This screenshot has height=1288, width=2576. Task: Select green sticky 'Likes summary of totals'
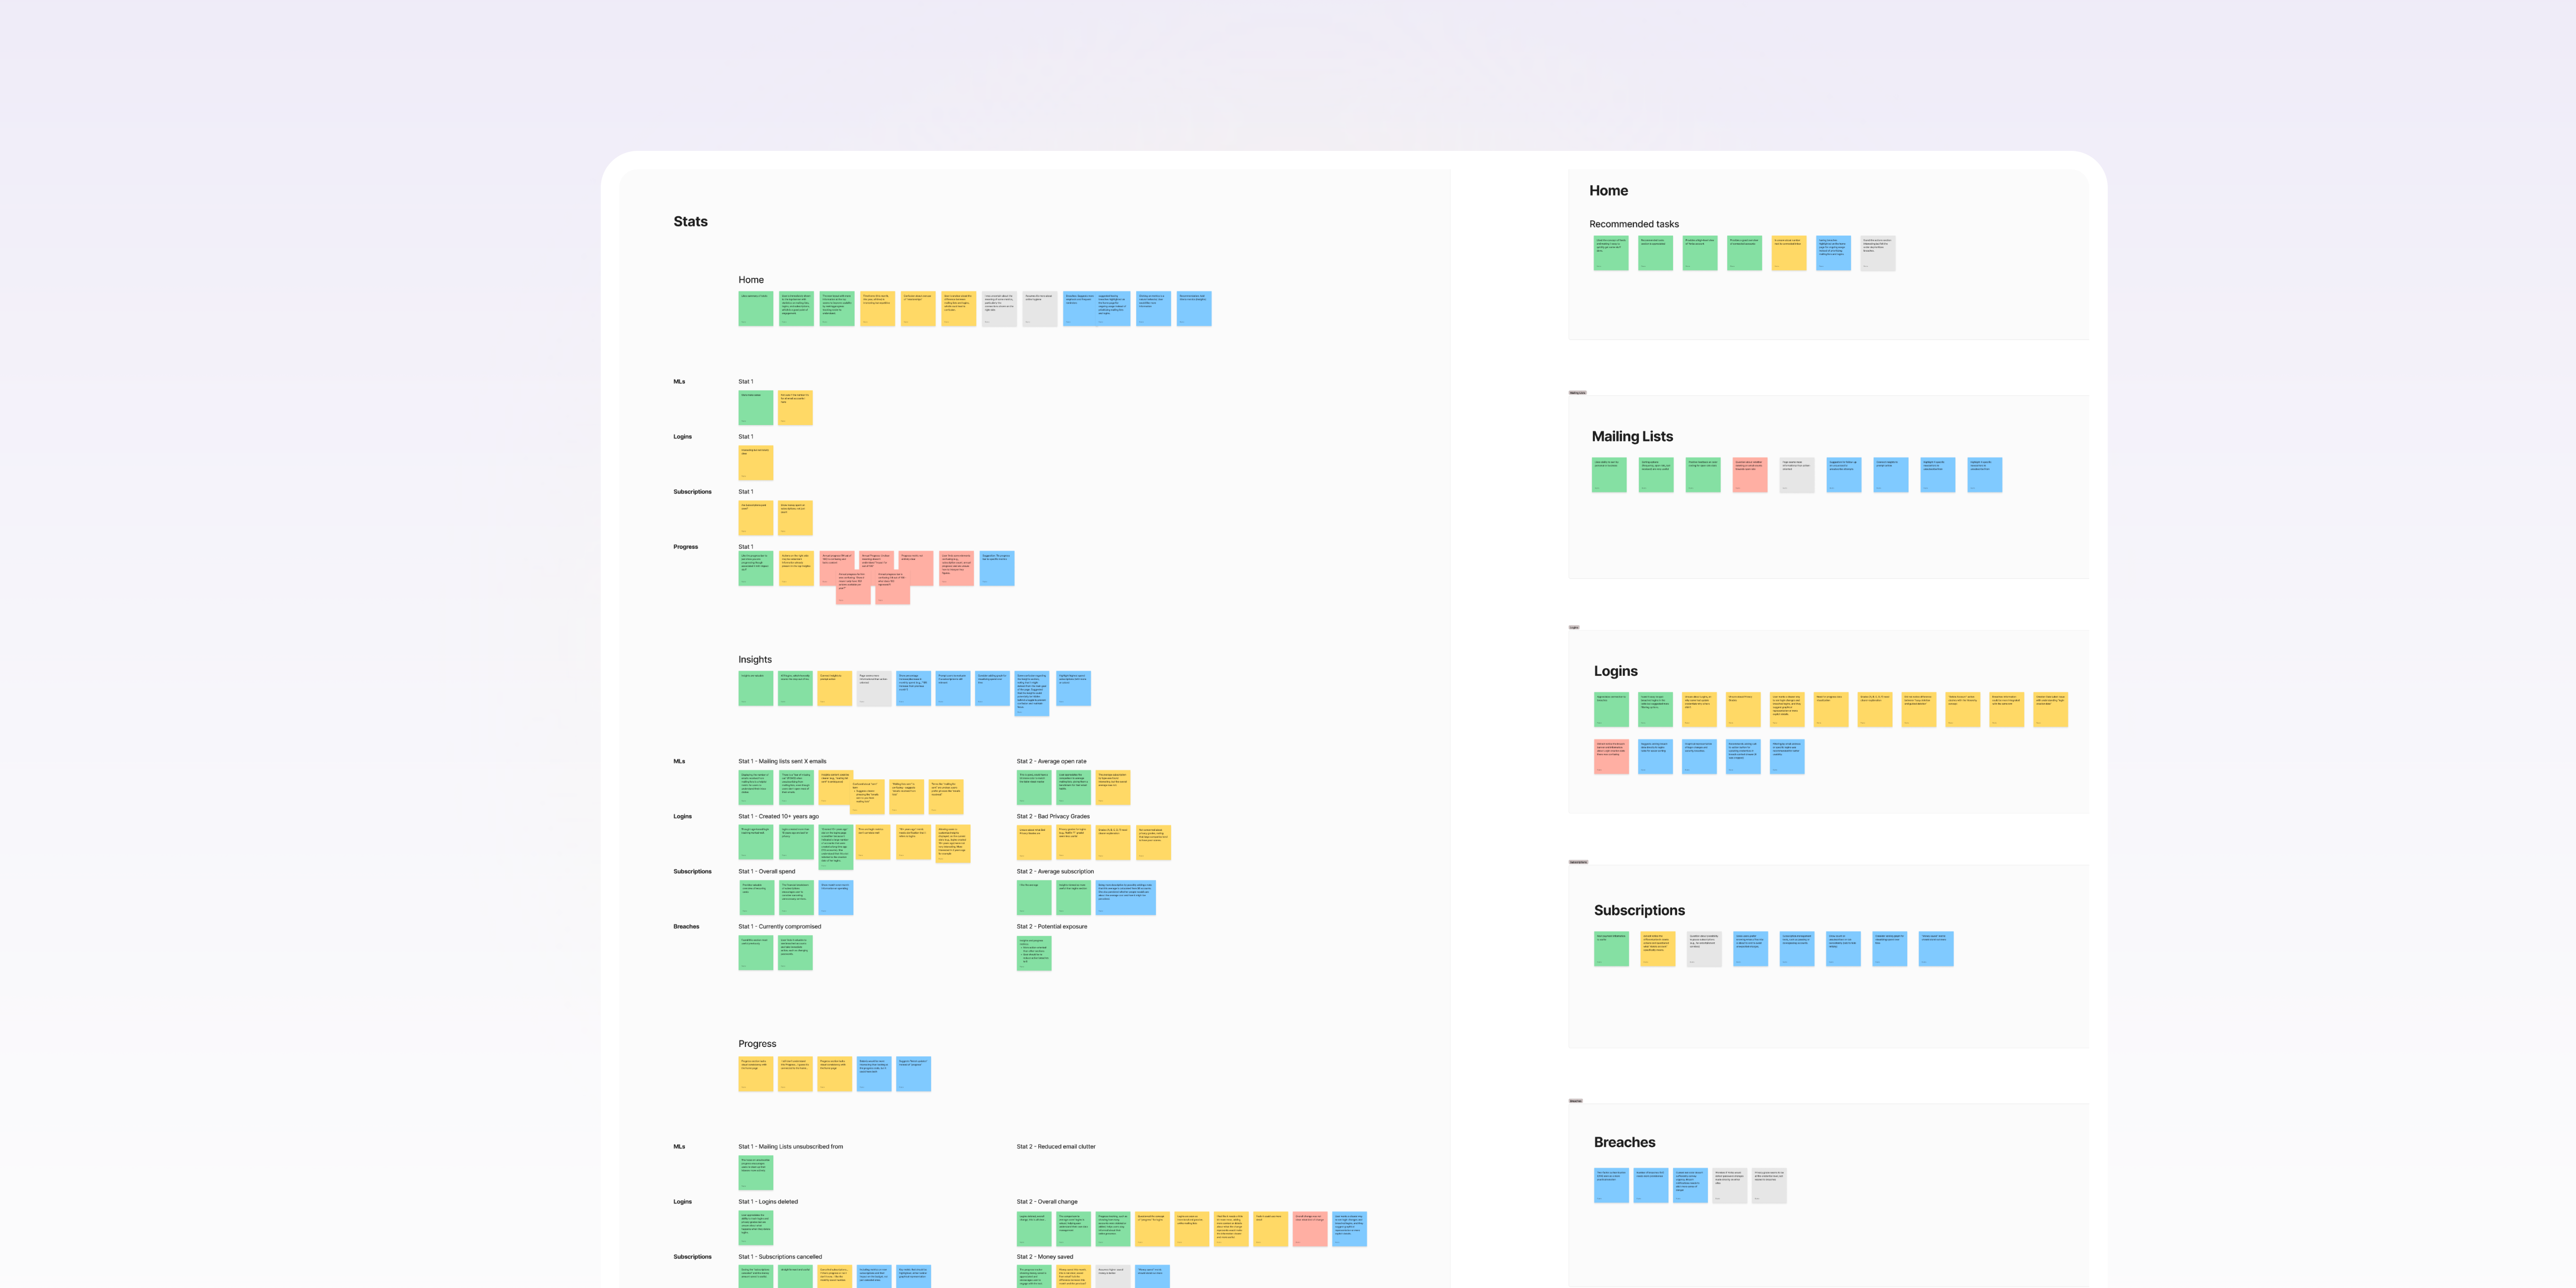click(756, 309)
